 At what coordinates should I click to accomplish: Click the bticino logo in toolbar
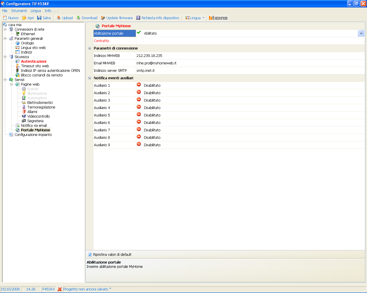tap(218, 18)
